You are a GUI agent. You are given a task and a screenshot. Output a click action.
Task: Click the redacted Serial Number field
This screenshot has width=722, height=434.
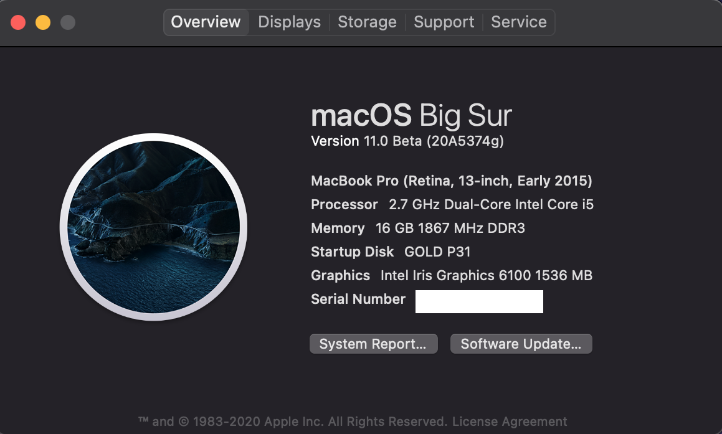pos(479,301)
